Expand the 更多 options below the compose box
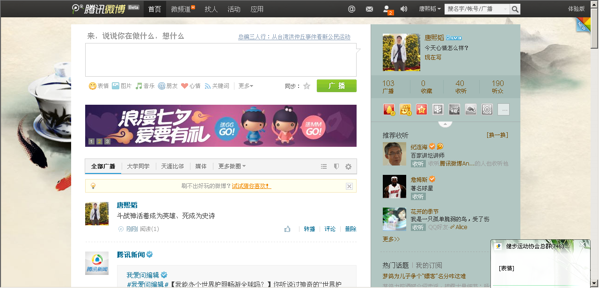 246,86
